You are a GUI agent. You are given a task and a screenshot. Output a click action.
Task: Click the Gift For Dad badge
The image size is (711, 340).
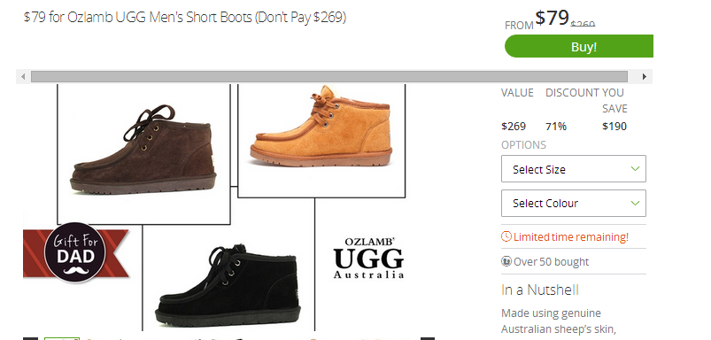pyautogui.click(x=76, y=252)
